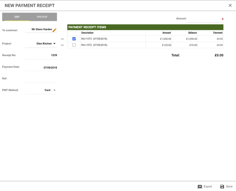Click the drag handle for INV-1072 row
This screenshot has height=191, width=236.
click(62, 45)
